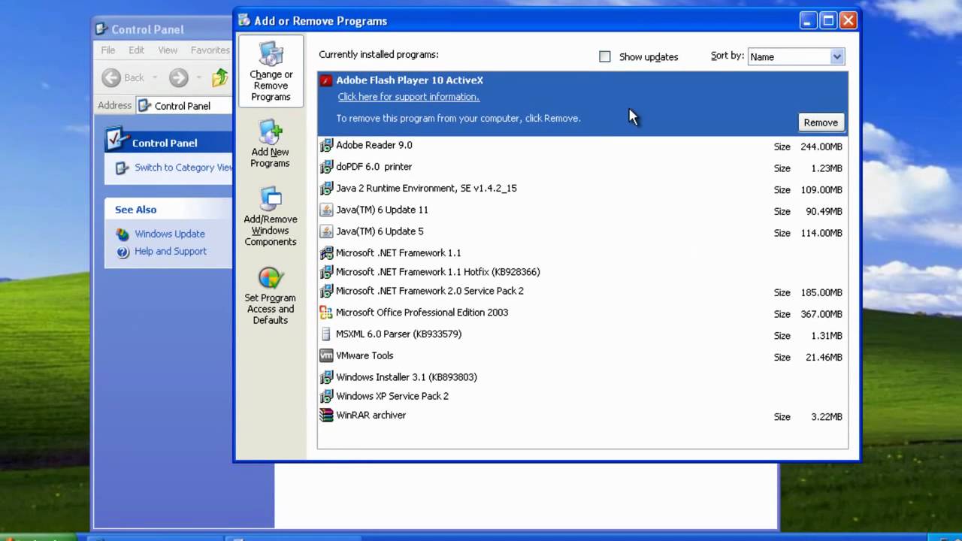Open the Help and Support link

(171, 252)
